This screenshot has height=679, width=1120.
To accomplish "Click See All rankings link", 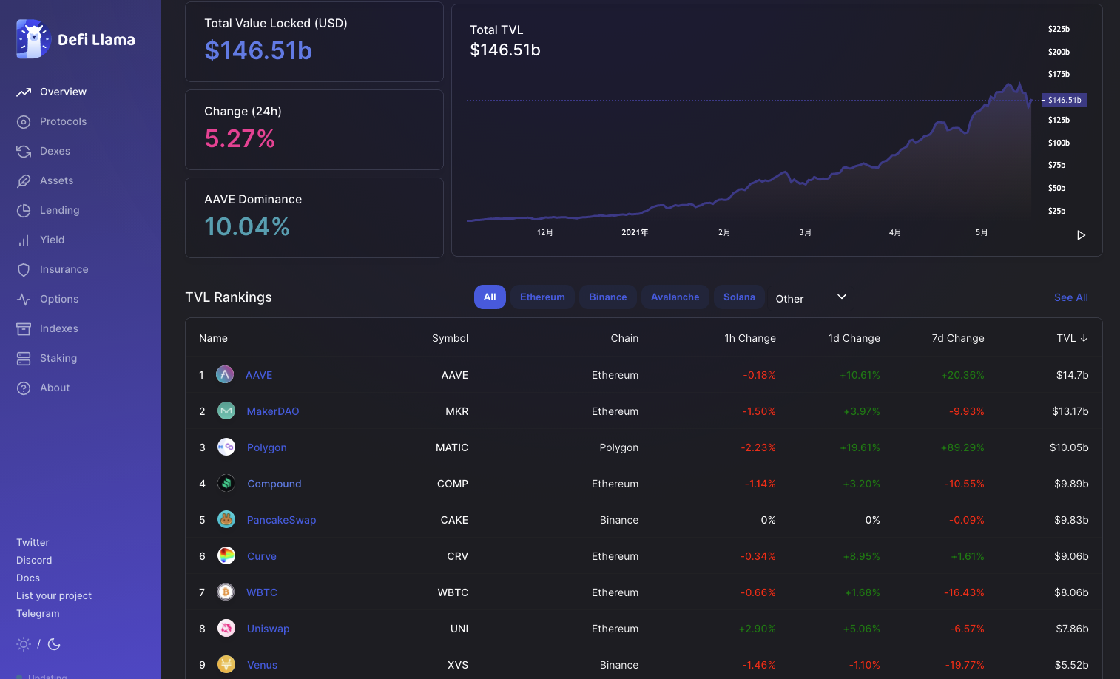I will 1070,297.
